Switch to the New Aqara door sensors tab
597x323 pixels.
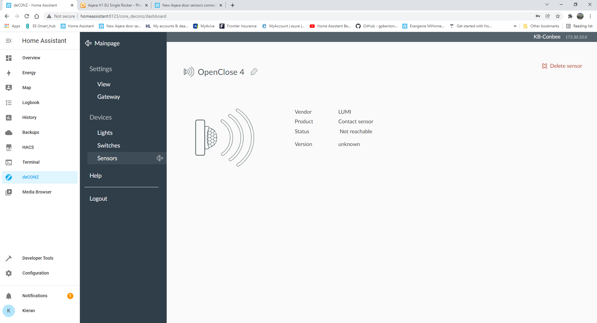pyautogui.click(x=187, y=5)
